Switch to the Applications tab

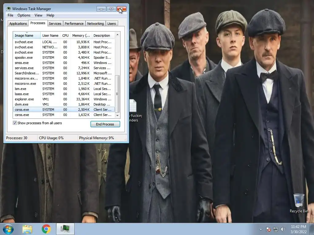click(18, 24)
